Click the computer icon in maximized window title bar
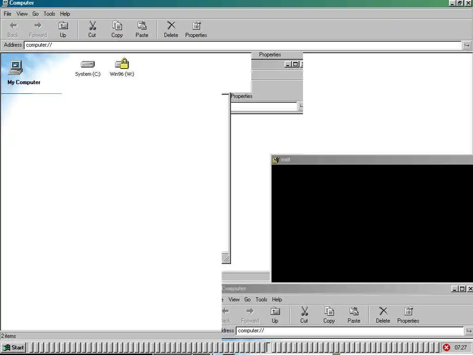Viewport: 473px width, 355px height. pyautogui.click(x=5, y=3)
